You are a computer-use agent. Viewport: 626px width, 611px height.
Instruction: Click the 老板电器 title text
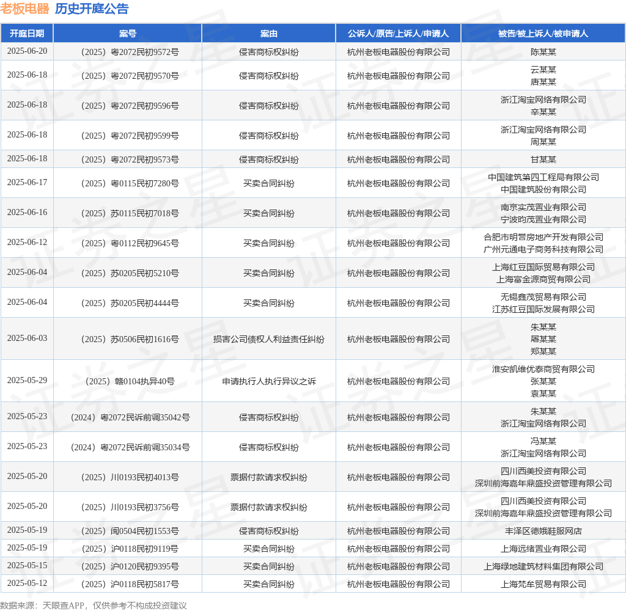(24, 9)
